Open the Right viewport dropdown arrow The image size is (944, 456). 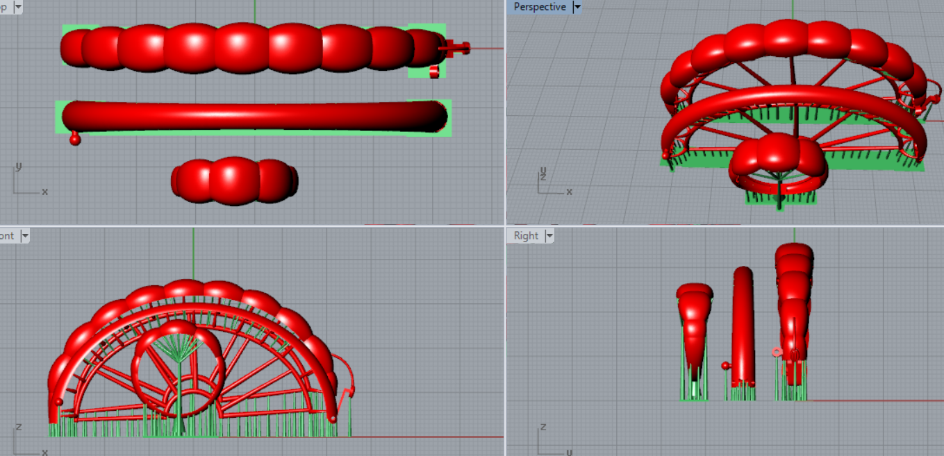click(549, 236)
